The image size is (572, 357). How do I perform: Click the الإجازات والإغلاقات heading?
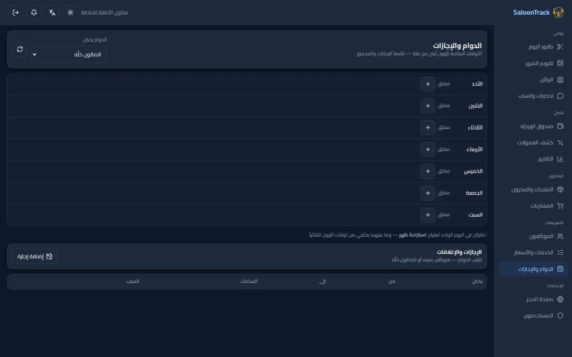pos(460,252)
